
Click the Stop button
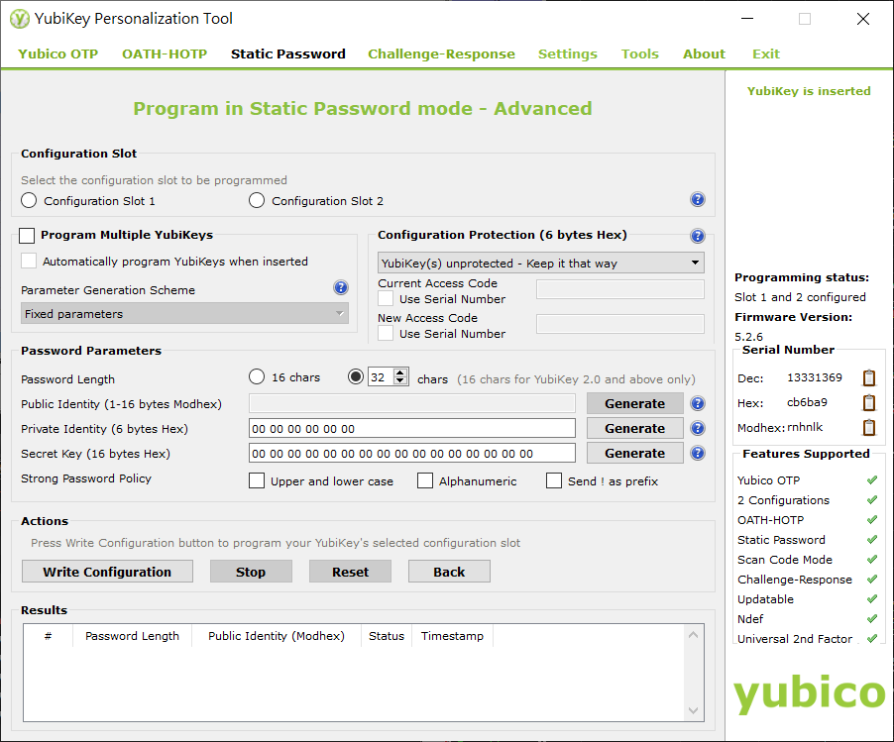(x=251, y=572)
